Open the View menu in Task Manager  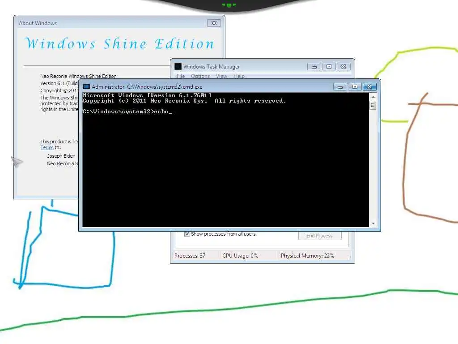(x=221, y=76)
